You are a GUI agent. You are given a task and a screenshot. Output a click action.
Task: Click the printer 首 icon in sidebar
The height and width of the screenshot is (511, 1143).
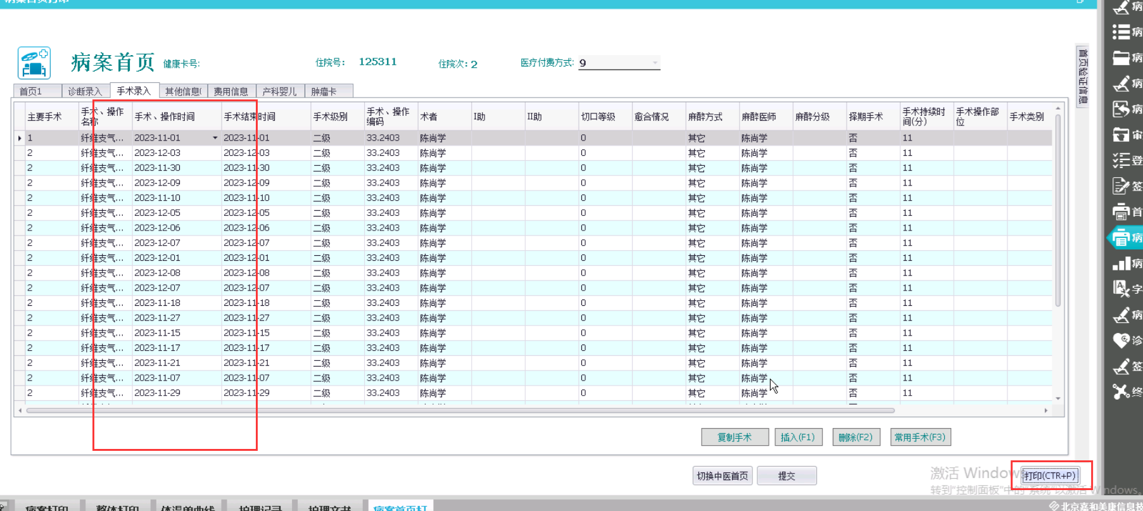1121,211
